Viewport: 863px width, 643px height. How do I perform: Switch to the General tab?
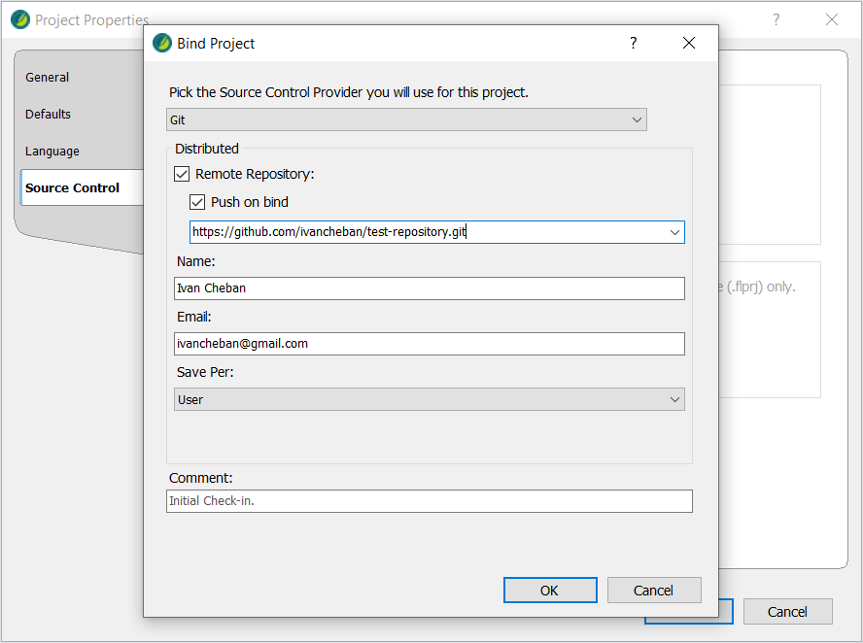(46, 77)
